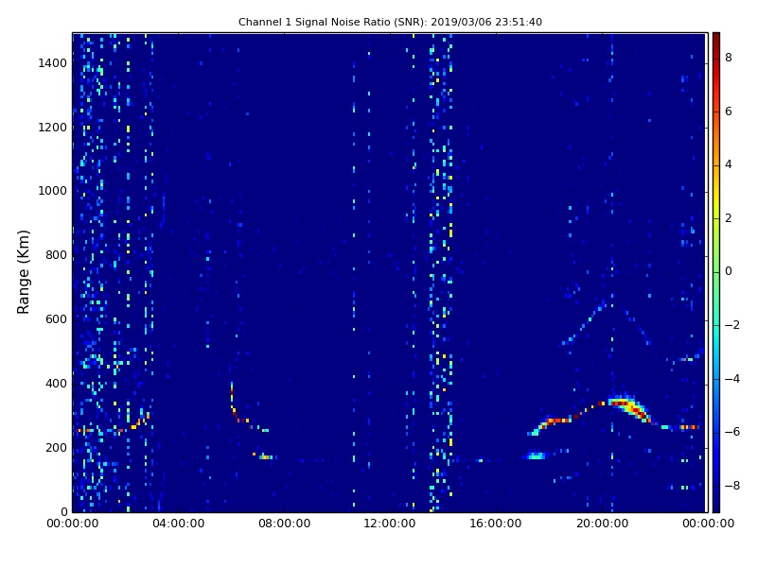Click the 04:00:00 time axis label
This screenshot has width=757, height=567.
(179, 524)
